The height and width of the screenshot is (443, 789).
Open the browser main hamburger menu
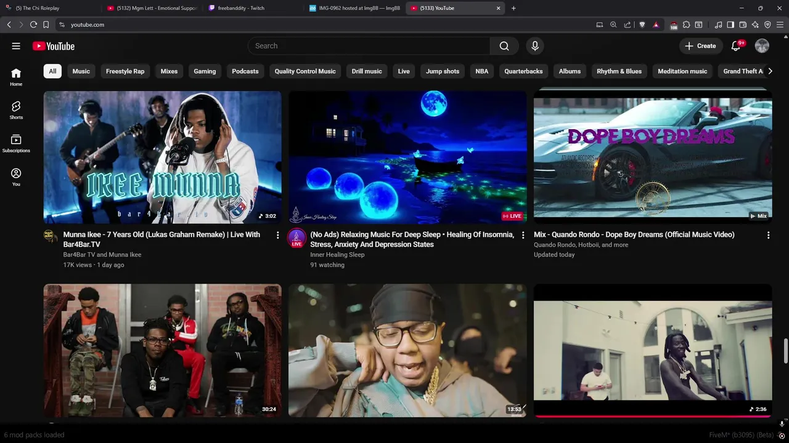click(780, 25)
